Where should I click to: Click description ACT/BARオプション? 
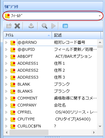coord(74,56)
